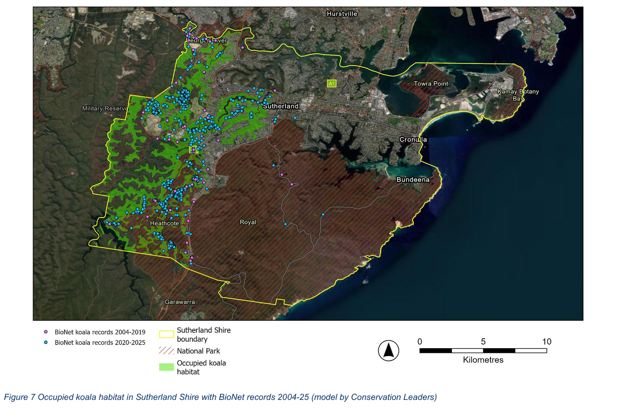Click the A1 highway shield marker
The width and height of the screenshot is (619, 417).
coord(331,83)
